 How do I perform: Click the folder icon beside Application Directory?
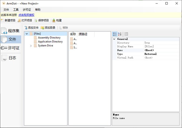35,42
